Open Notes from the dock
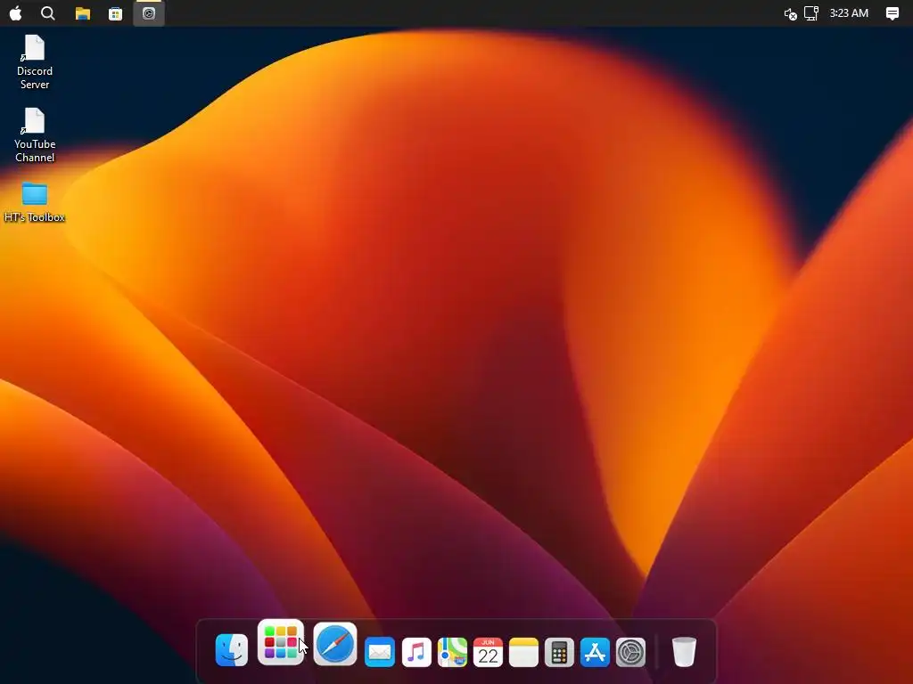Viewport: 913px width, 684px height. (x=523, y=652)
